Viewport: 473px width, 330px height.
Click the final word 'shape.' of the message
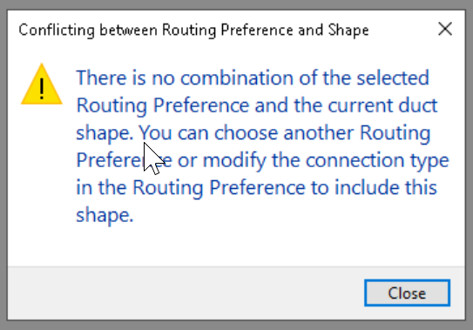pyautogui.click(x=105, y=216)
